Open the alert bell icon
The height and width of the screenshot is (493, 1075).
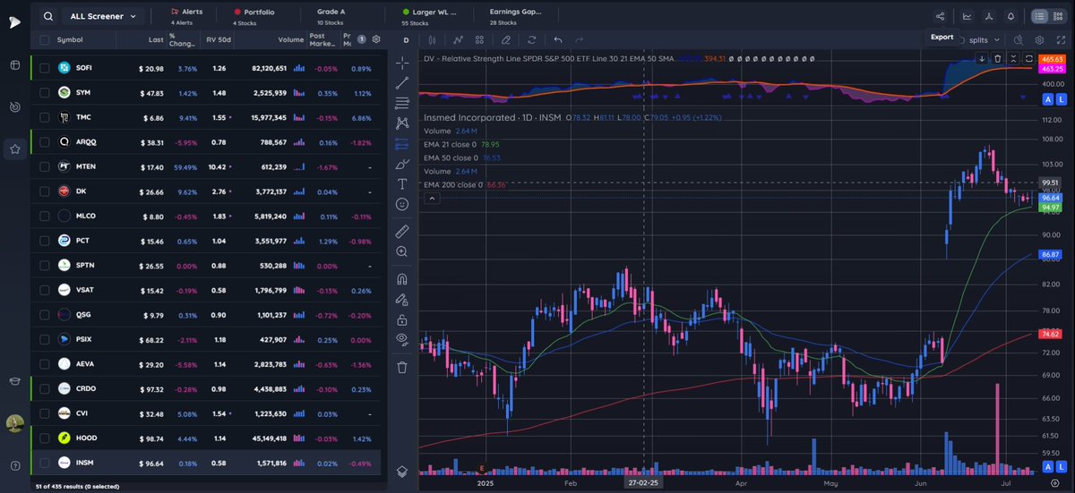(1010, 16)
